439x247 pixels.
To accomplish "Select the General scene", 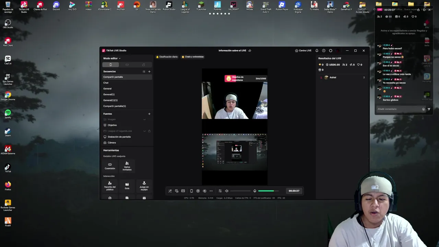I will click(127, 89).
